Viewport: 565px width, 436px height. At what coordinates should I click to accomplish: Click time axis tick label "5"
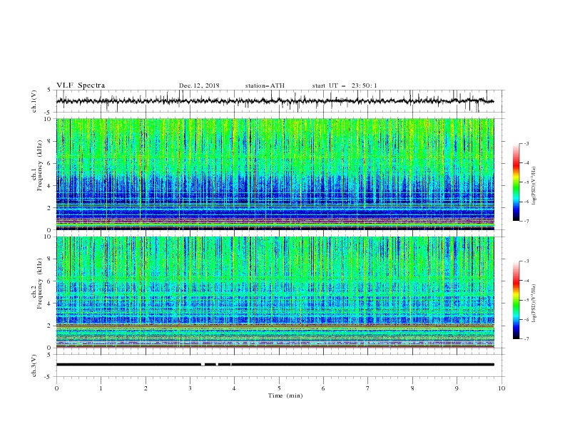click(x=279, y=388)
